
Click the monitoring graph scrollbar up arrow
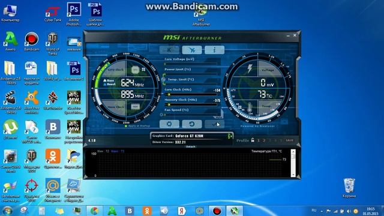click(293, 152)
